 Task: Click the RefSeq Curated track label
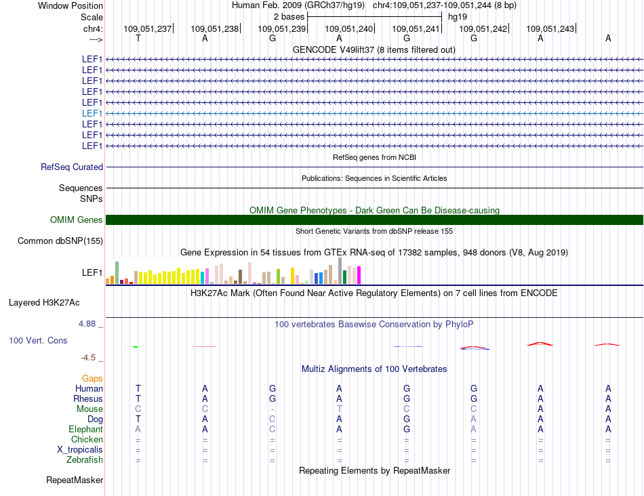(x=72, y=167)
